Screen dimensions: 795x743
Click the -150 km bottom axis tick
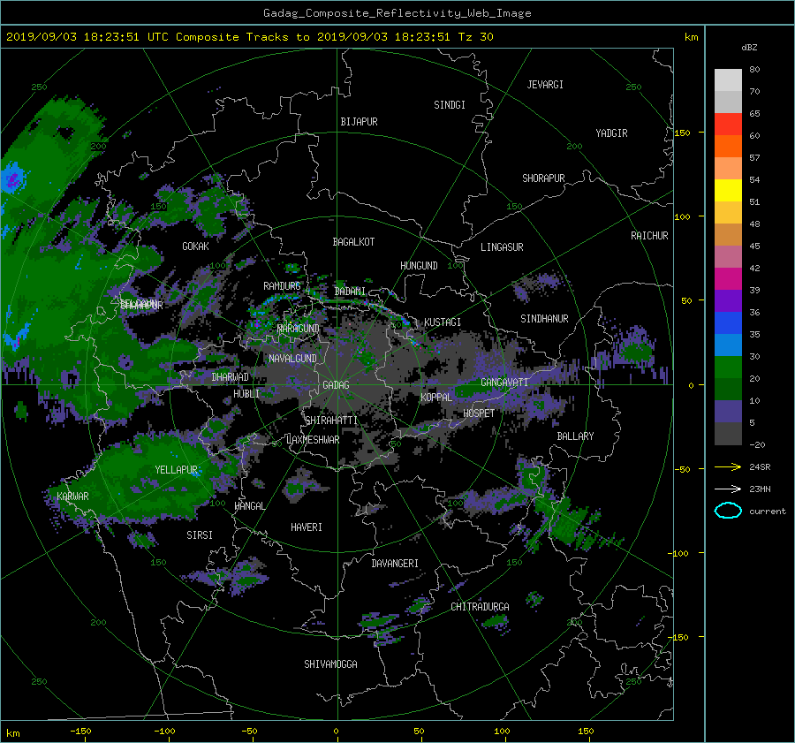point(80,732)
